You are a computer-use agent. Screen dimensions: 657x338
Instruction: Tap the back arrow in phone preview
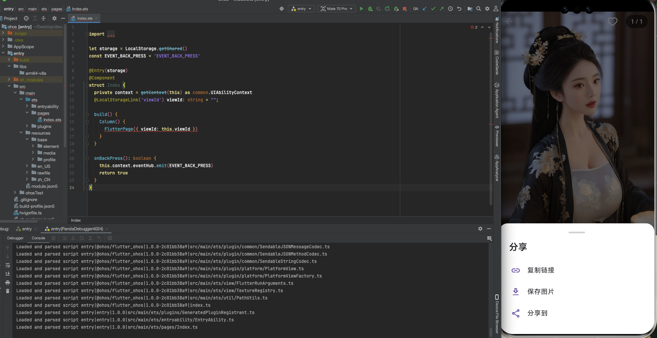click(x=509, y=22)
